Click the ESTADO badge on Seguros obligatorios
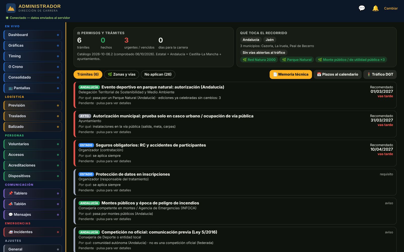Screen dimensions: 404x252 [86, 145]
